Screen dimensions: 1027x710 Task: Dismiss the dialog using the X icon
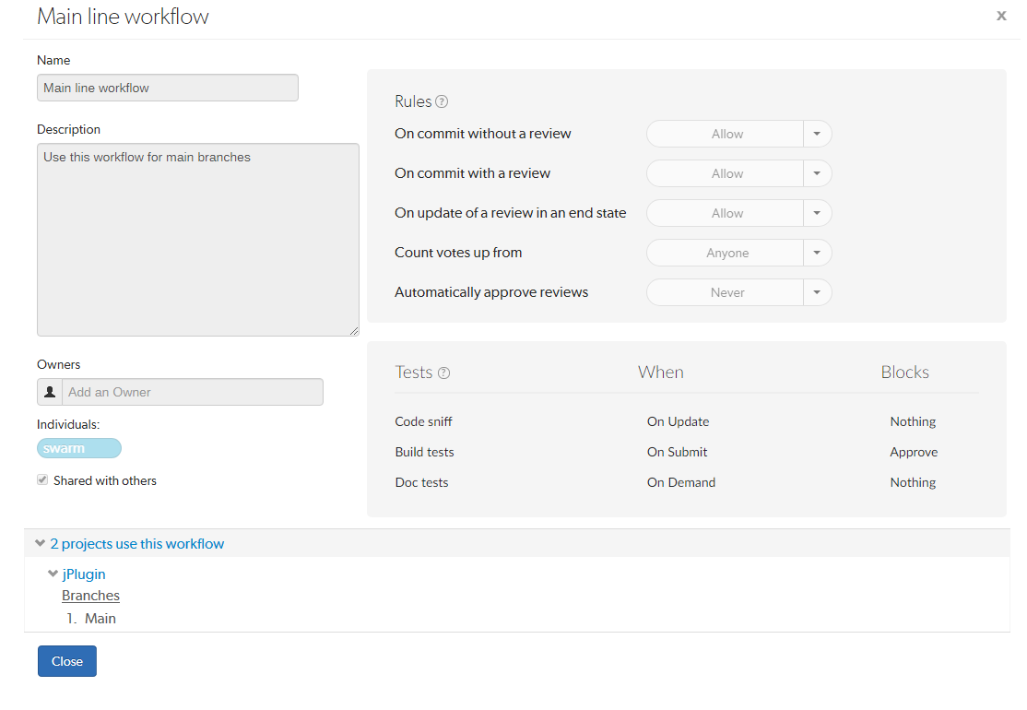pyautogui.click(x=1001, y=16)
